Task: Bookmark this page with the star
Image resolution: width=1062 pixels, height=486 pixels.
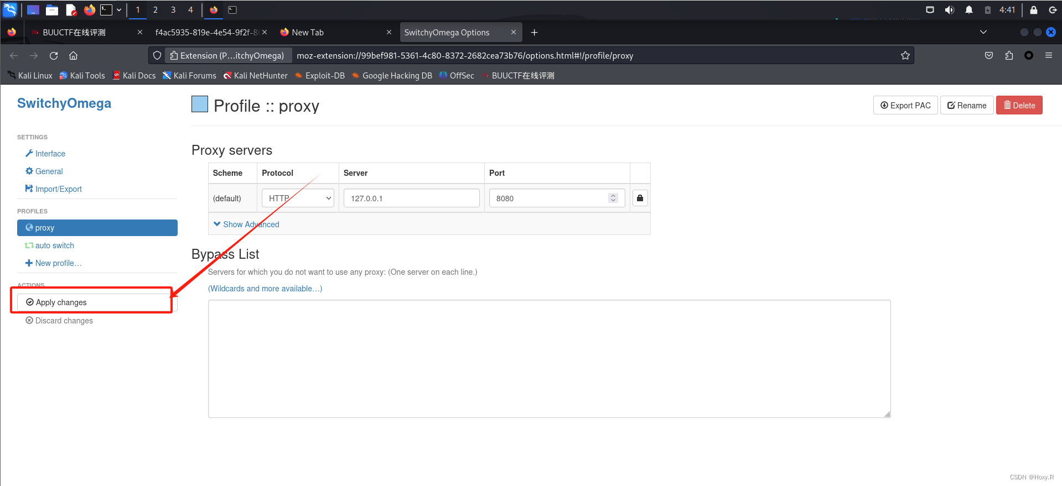Action: coord(905,55)
